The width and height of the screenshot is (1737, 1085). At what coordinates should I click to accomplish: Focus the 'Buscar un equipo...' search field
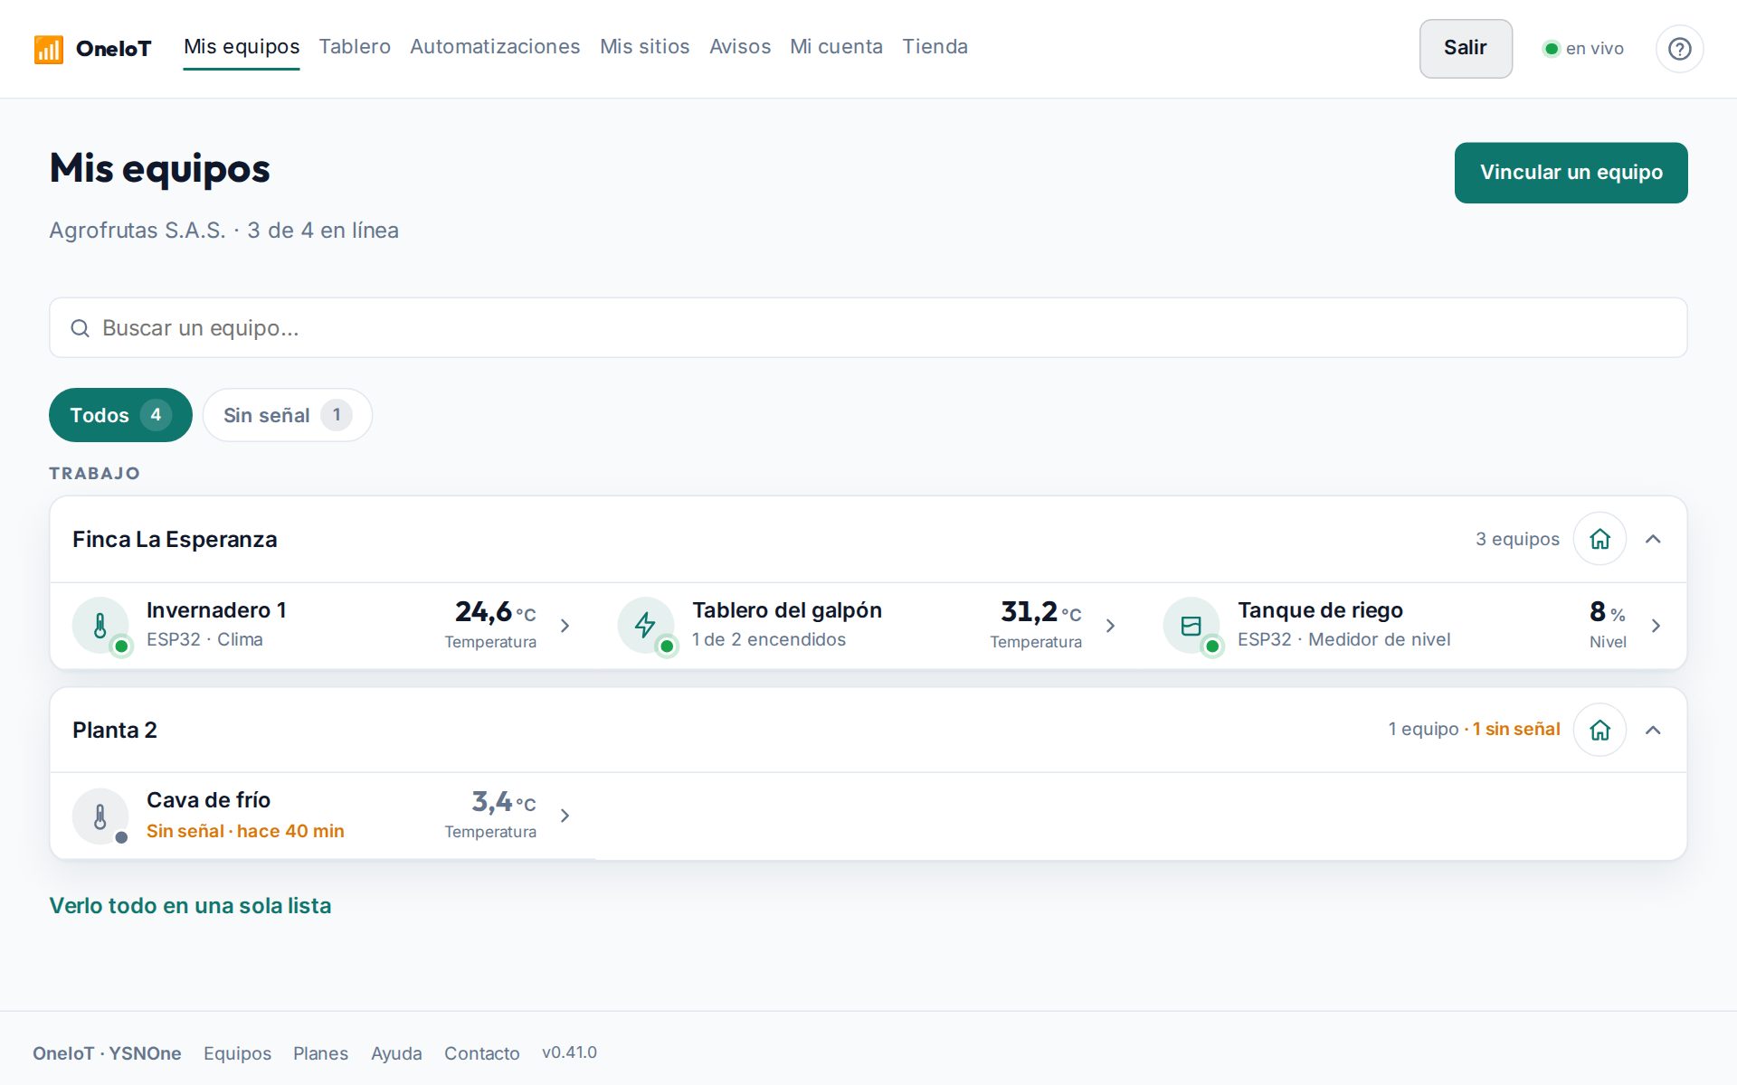tap(868, 328)
